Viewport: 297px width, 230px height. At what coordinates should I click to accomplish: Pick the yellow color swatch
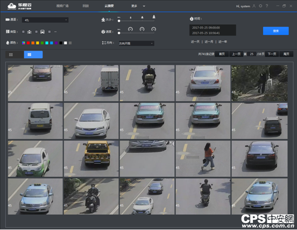(x=38, y=43)
